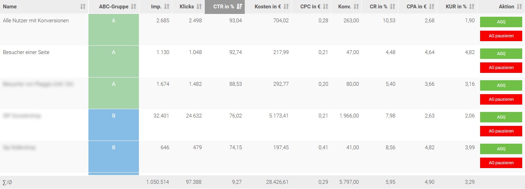This screenshot has width=525, height=189.
Task: Open the Besucher einer Seite row name
Action: 26,52
